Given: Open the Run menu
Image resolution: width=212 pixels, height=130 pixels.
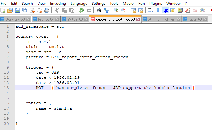Looking at the screenshot, I should [141, 4].
